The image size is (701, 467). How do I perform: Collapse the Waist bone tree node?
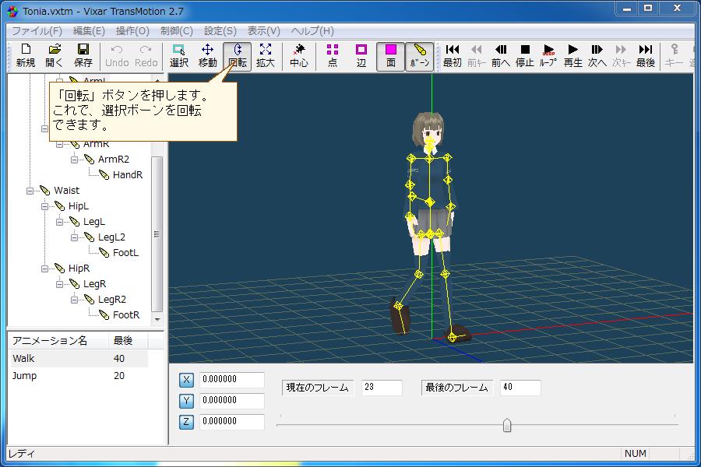point(31,190)
